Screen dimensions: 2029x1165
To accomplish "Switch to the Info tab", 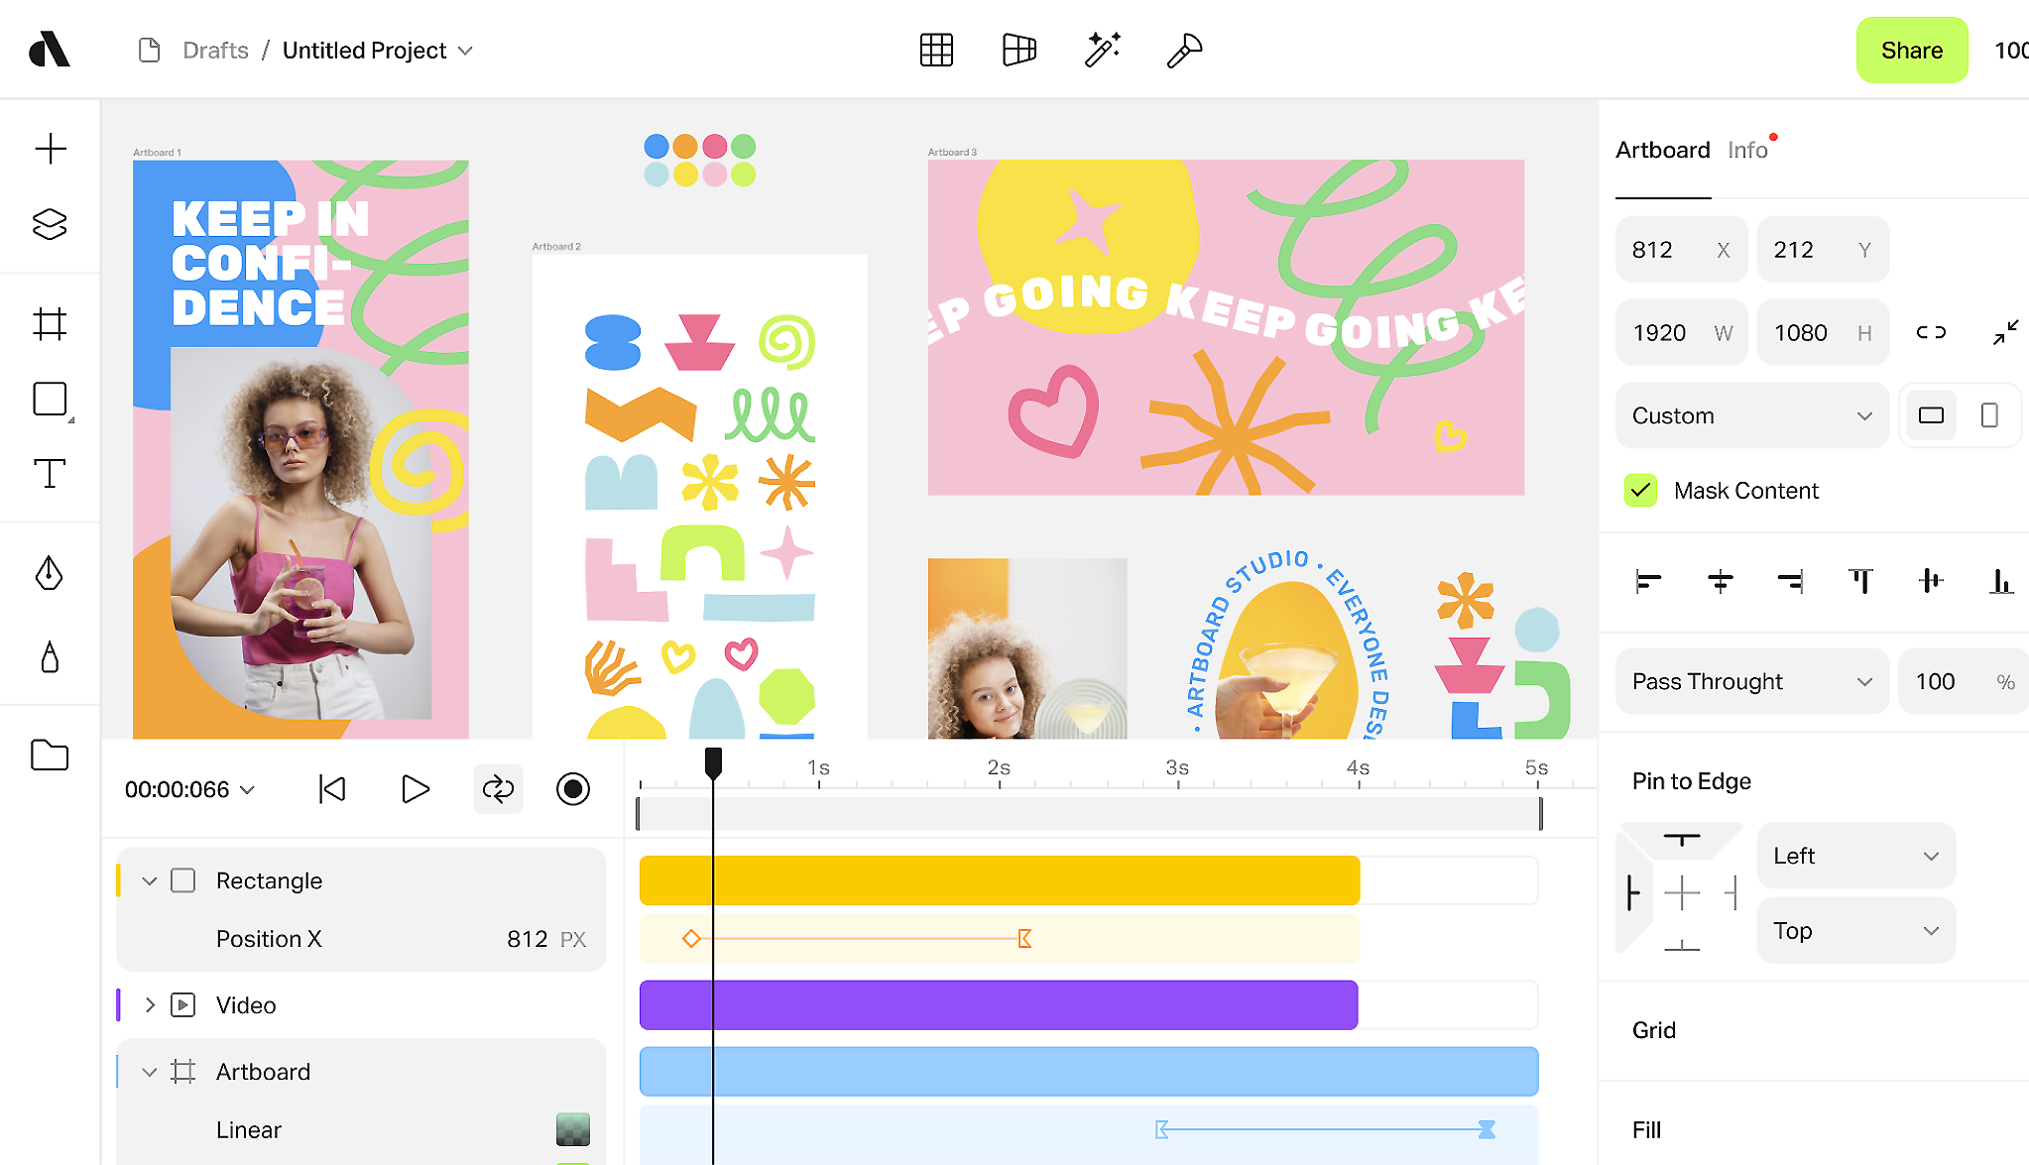I will 1747,150.
